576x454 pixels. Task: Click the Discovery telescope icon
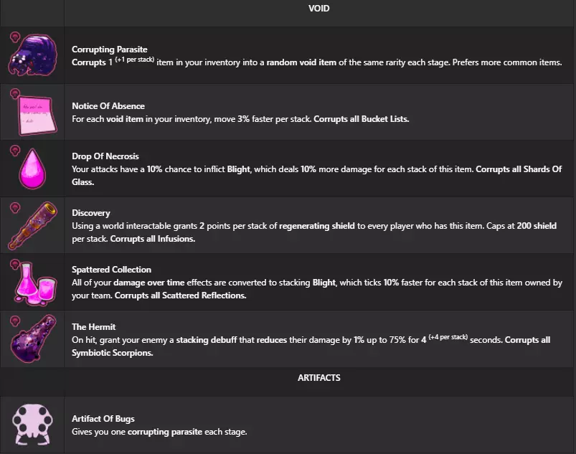coord(33,225)
